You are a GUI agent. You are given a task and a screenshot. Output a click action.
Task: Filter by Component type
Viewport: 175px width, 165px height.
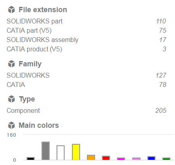pos(86,111)
